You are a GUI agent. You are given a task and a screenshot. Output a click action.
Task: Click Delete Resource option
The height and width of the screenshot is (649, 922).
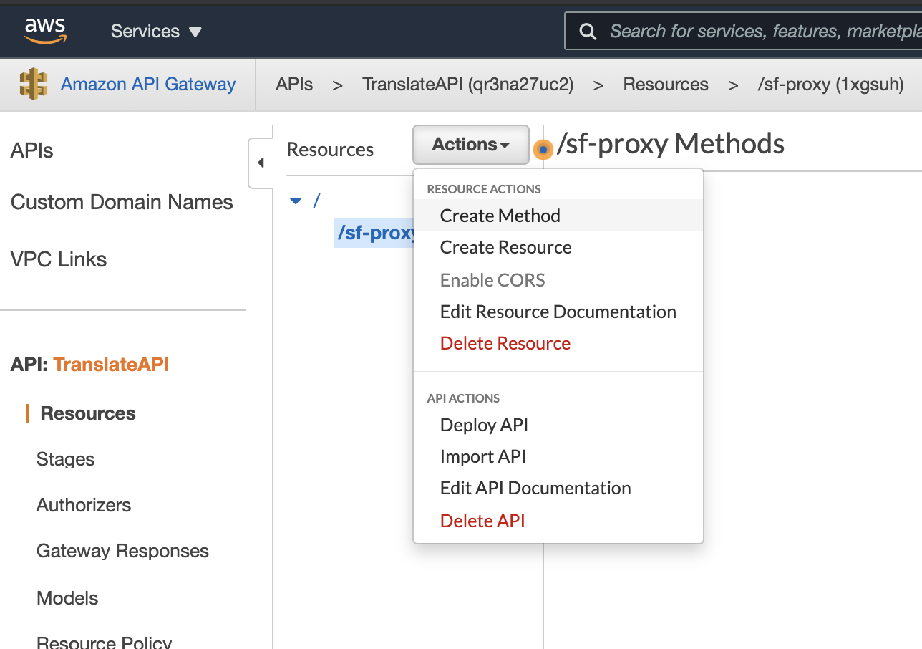click(505, 343)
